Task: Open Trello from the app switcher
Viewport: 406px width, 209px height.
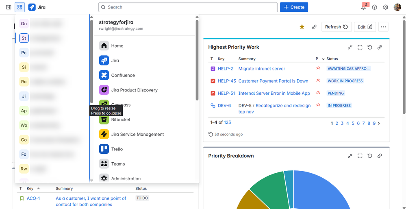Action: pos(117,149)
